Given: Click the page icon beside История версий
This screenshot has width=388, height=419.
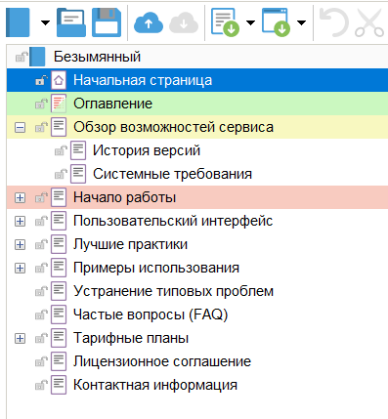Looking at the screenshot, I should click(x=78, y=150).
